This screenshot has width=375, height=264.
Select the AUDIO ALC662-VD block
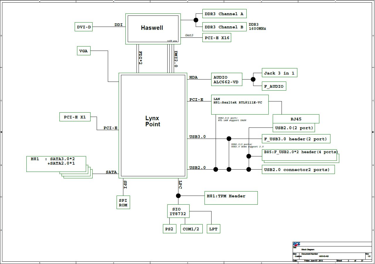[x=227, y=79]
